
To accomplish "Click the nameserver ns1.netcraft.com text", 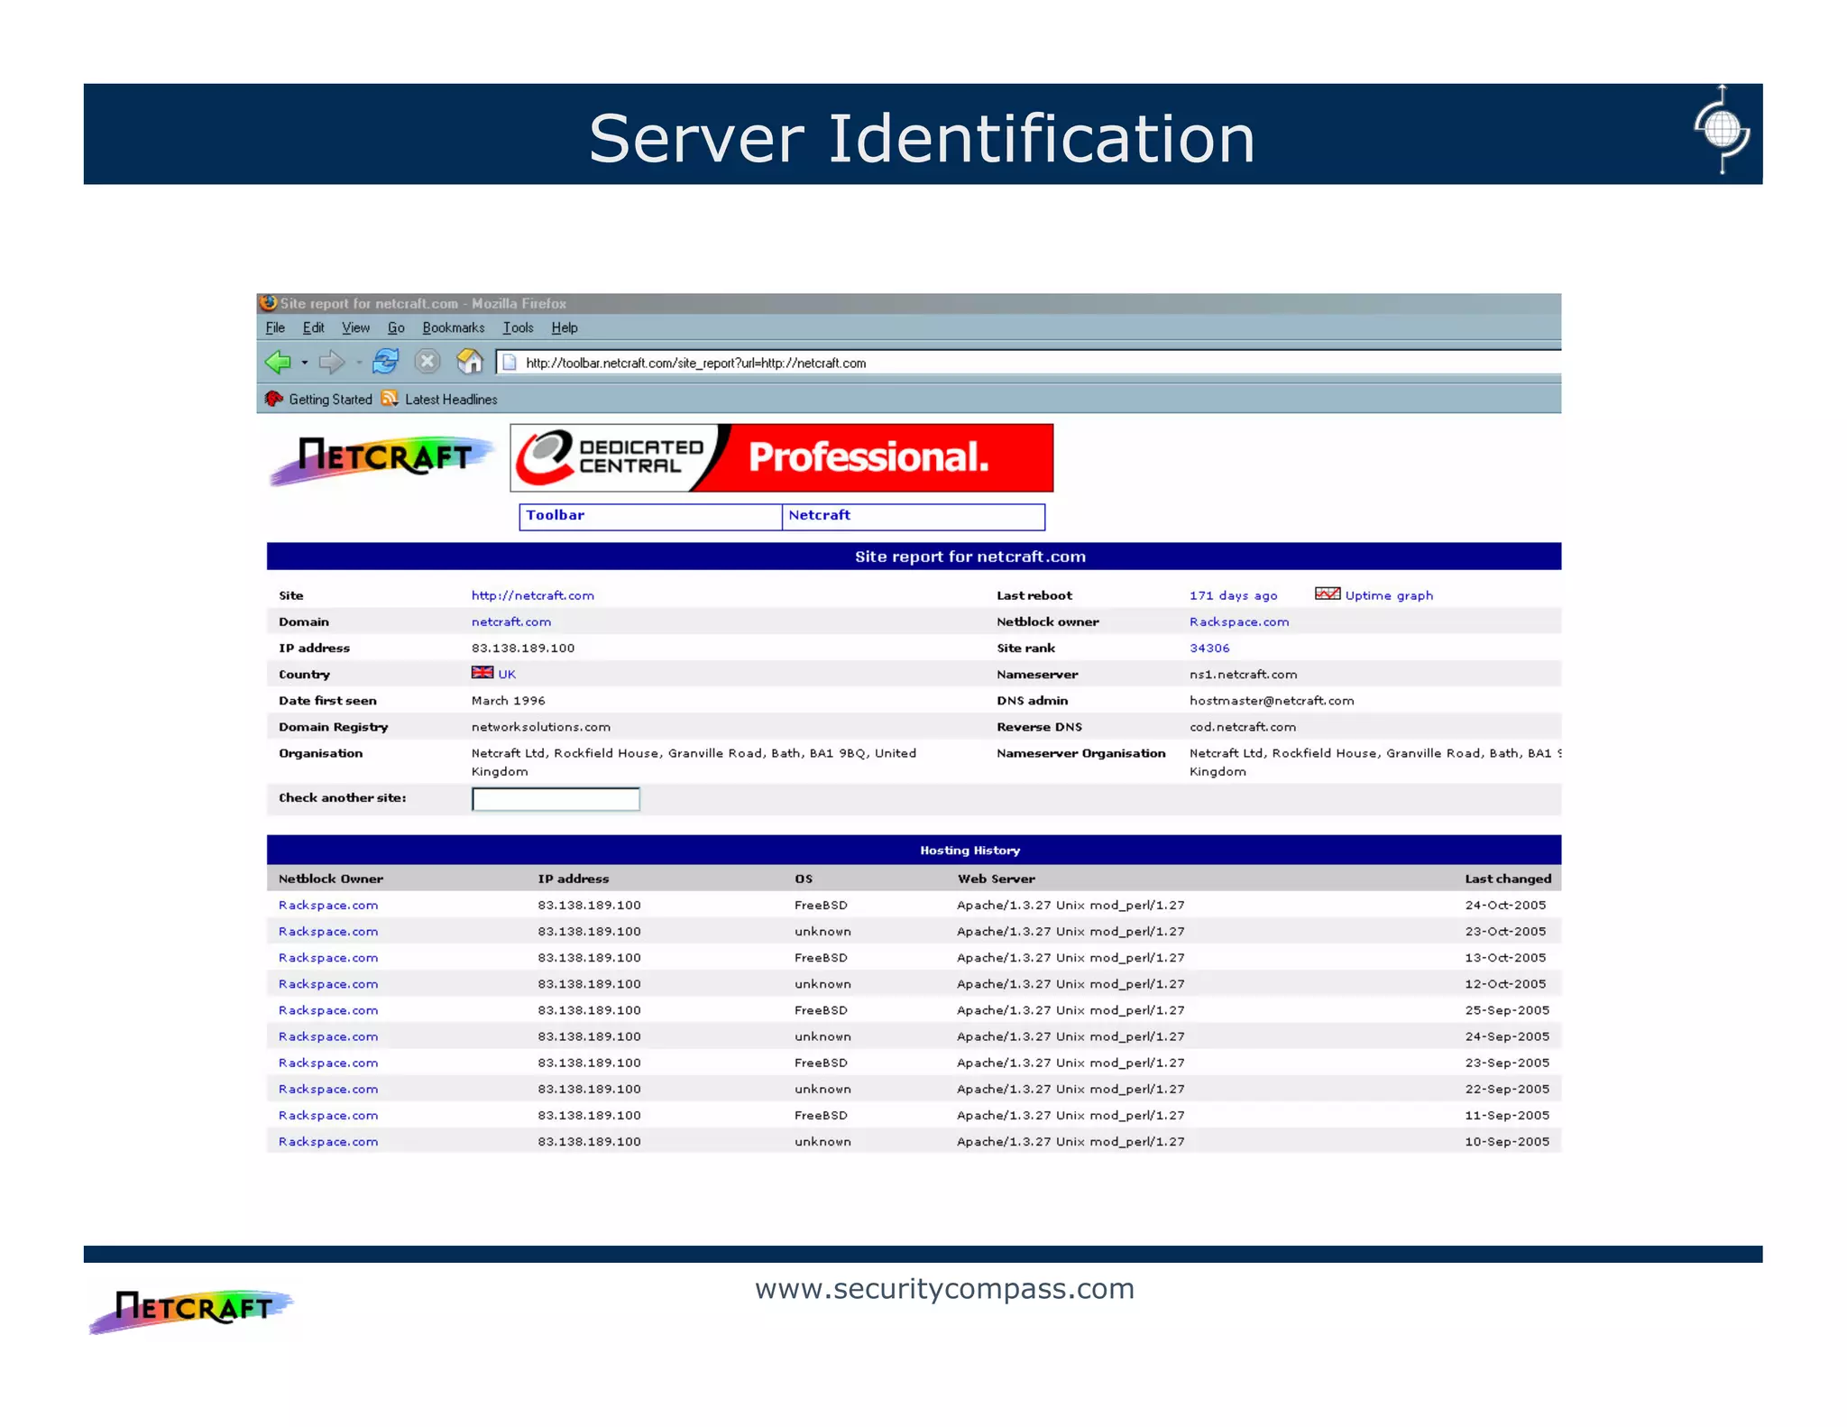I will [x=1243, y=674].
